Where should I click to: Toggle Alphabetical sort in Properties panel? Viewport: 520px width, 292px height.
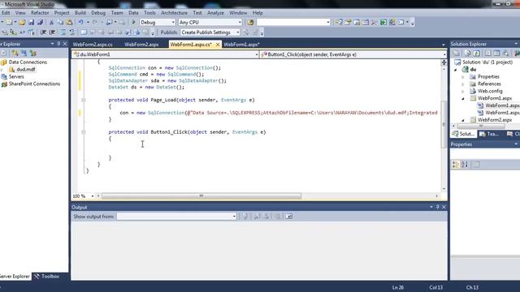(x=465, y=165)
